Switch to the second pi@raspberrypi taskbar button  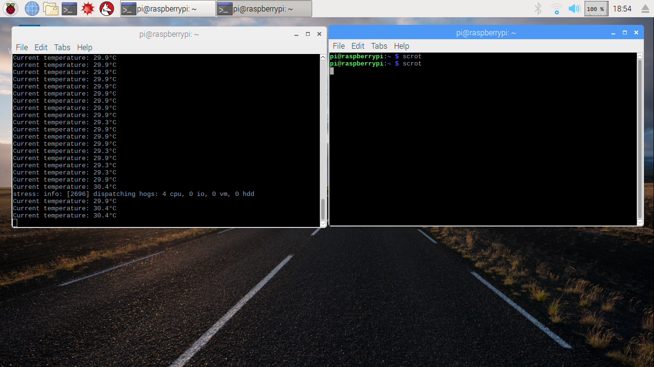click(264, 9)
